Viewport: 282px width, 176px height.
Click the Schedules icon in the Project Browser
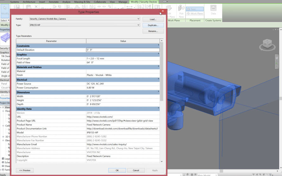coord(3,162)
